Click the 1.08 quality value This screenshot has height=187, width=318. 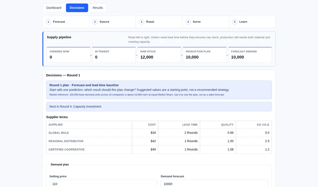coord(230,149)
